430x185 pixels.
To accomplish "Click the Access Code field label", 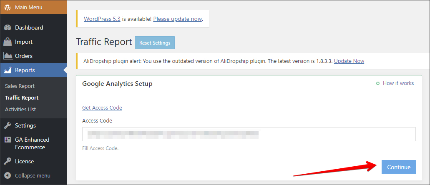I will tap(97, 120).
